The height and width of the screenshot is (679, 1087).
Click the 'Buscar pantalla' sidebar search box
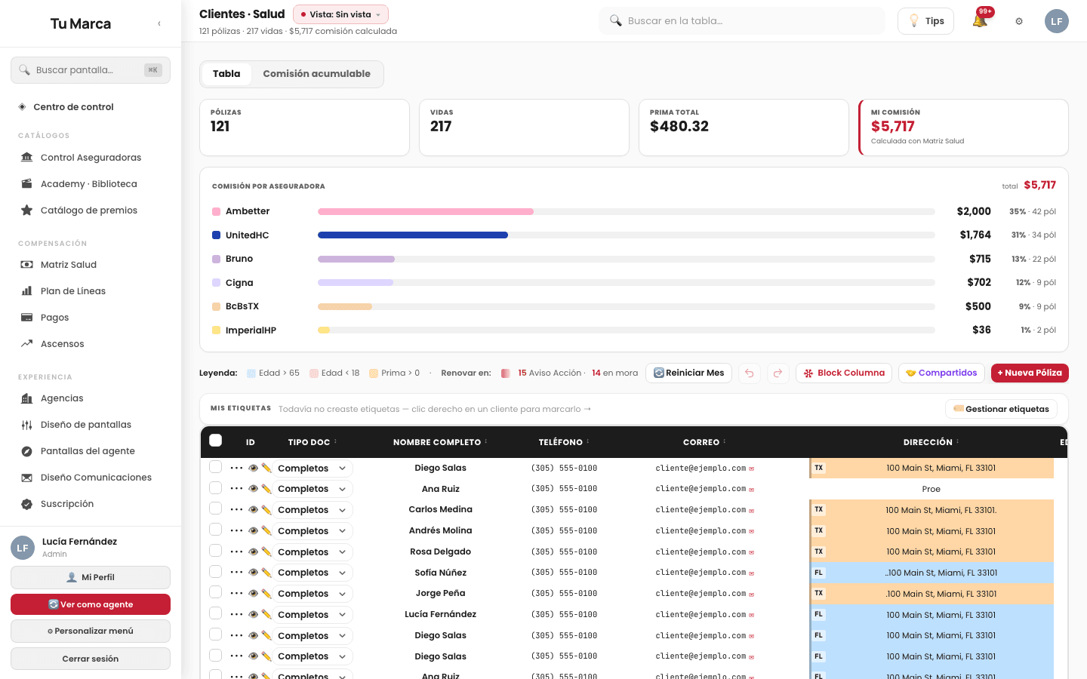pos(91,70)
